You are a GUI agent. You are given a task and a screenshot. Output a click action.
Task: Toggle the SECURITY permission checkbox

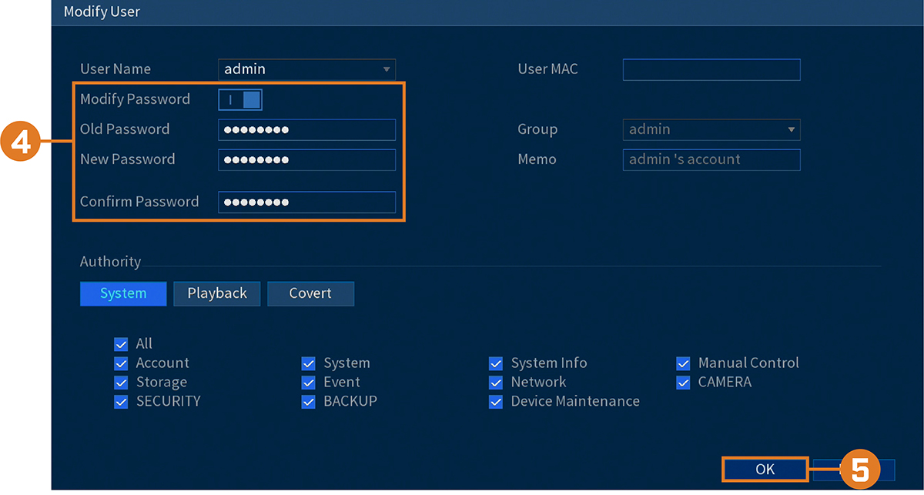coord(121,402)
